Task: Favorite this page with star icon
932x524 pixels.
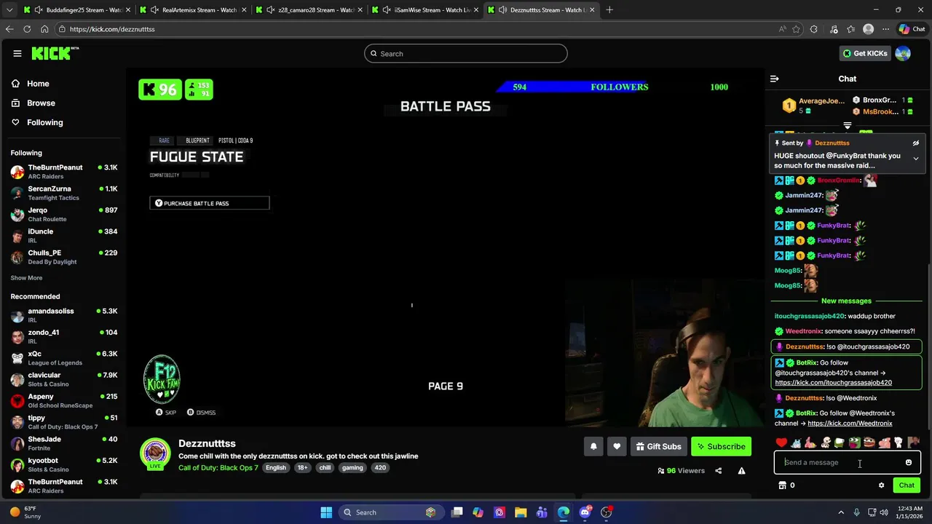Action: coord(796,29)
